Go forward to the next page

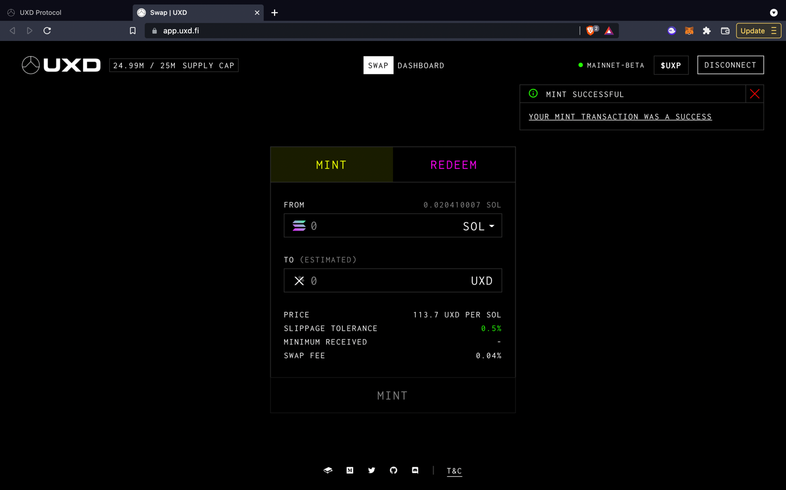[30, 31]
